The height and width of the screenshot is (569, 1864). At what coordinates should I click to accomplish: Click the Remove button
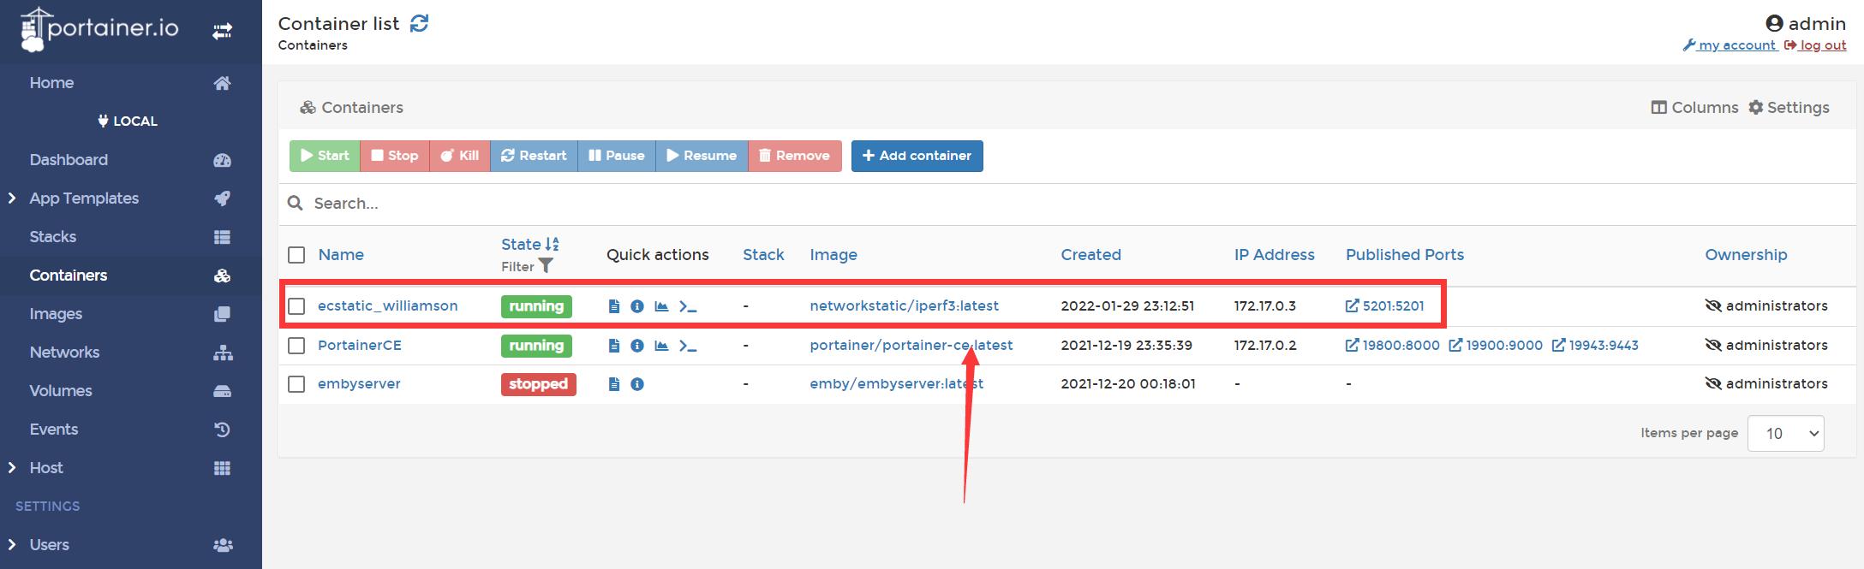click(x=795, y=156)
